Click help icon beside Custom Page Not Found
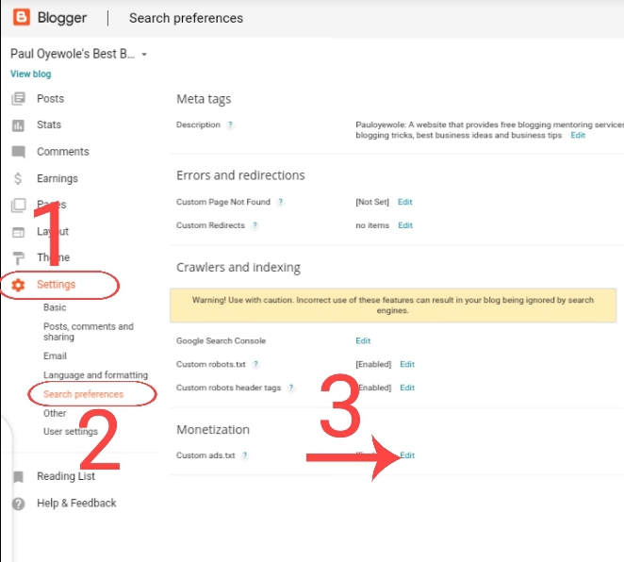The height and width of the screenshot is (562, 624). pyautogui.click(x=281, y=202)
